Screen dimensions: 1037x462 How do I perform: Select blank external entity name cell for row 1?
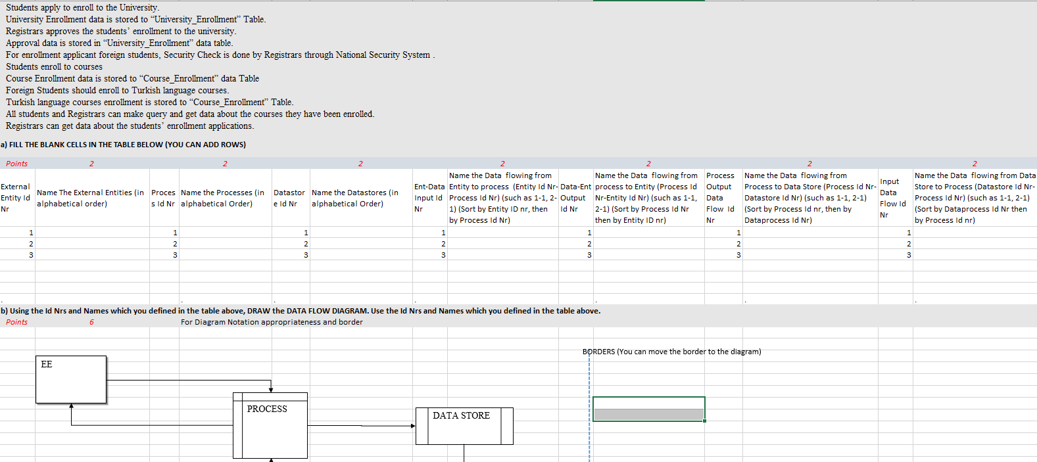tap(92, 233)
